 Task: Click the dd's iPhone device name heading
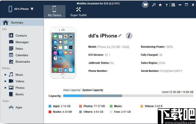pos(103,36)
